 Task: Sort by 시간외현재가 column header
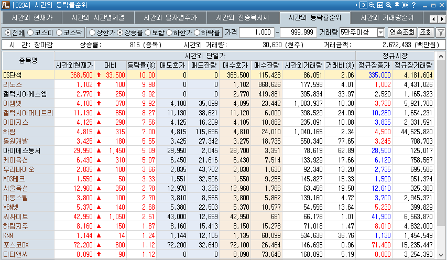(x=74, y=66)
